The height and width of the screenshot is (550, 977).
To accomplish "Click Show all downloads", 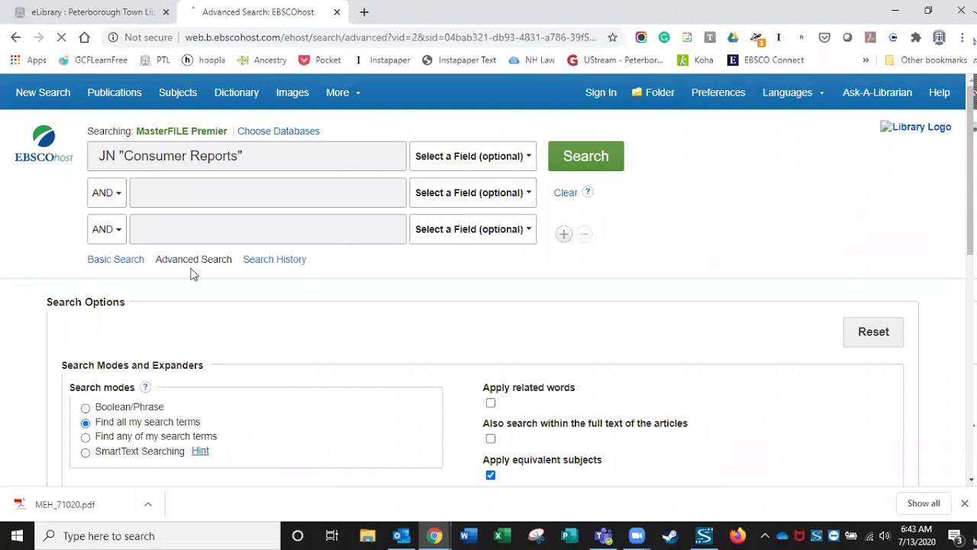I will (924, 503).
